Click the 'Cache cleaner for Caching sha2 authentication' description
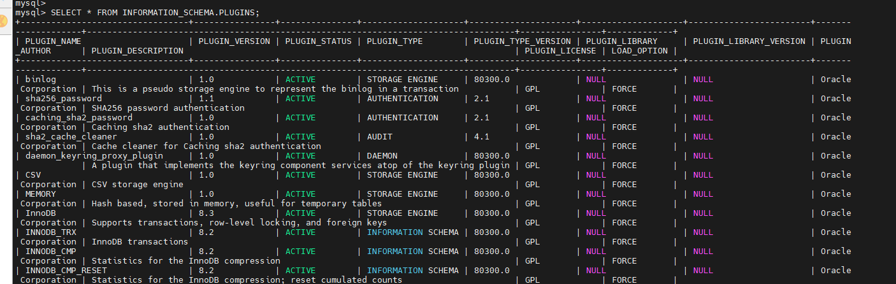 pos(206,146)
